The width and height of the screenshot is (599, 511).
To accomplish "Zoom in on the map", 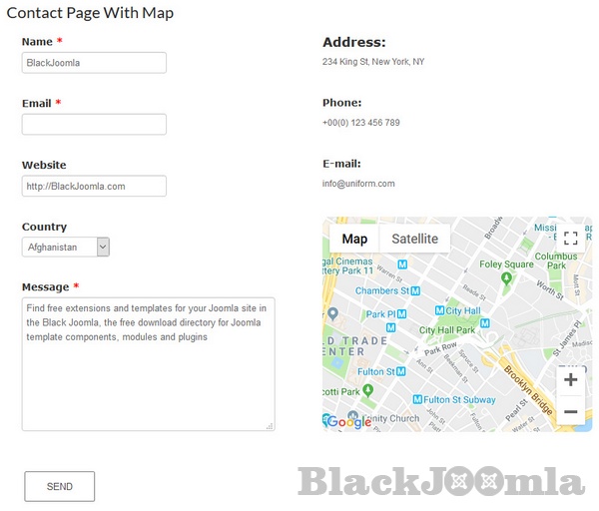I will [x=570, y=379].
